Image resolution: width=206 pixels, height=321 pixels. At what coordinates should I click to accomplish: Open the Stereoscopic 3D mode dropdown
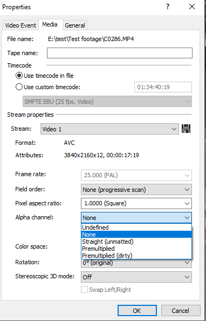[136, 277]
